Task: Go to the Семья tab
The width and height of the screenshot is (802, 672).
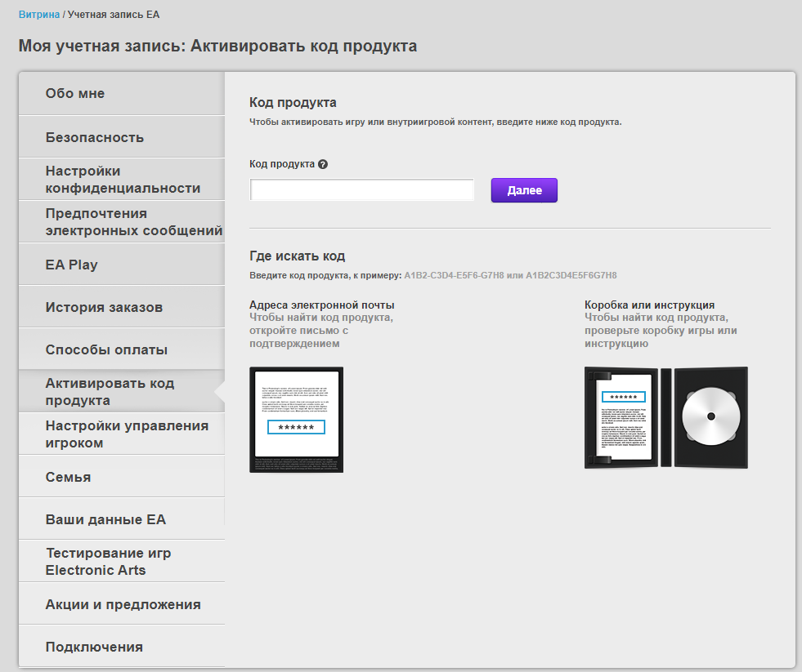Action: [x=122, y=476]
